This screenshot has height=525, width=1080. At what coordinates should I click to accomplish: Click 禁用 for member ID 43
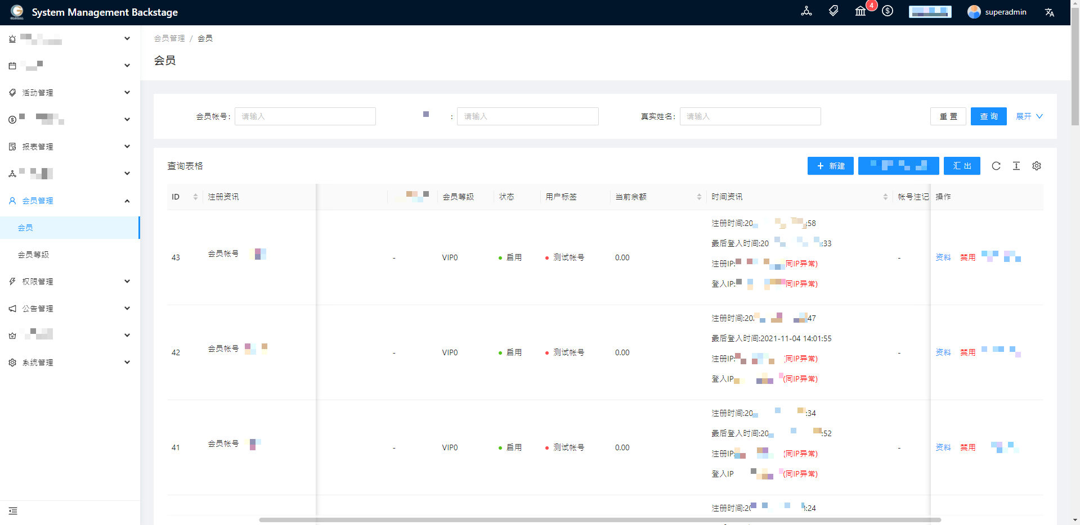(968, 257)
